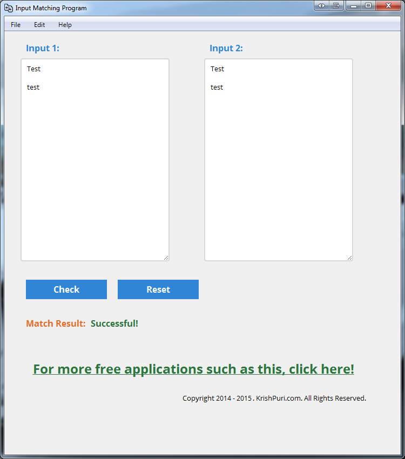Click inside the Input 2 text area
The height and width of the screenshot is (459, 405).
279,160
